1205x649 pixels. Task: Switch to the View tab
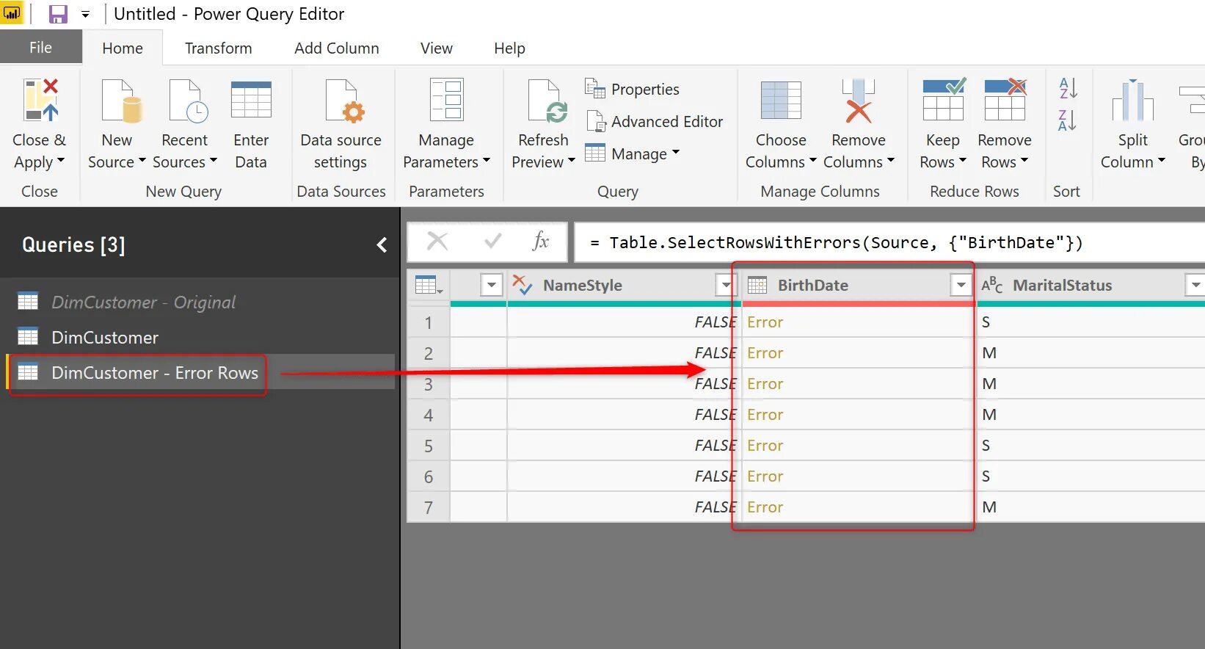point(437,48)
